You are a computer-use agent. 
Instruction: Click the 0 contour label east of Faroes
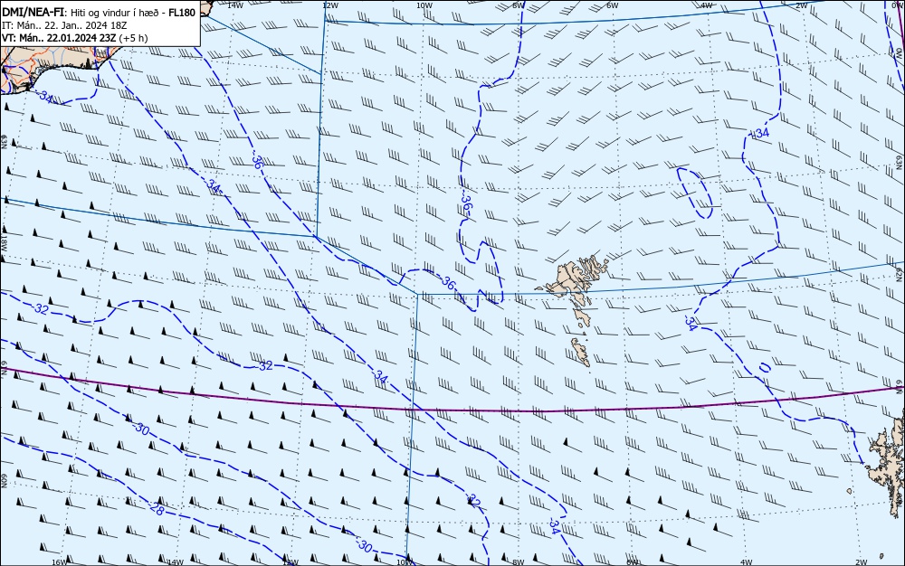[x=764, y=367]
